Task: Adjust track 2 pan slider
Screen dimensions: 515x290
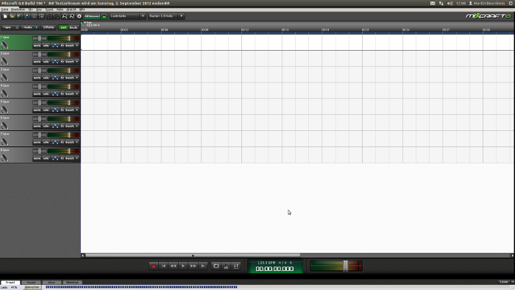Action: 40,54
